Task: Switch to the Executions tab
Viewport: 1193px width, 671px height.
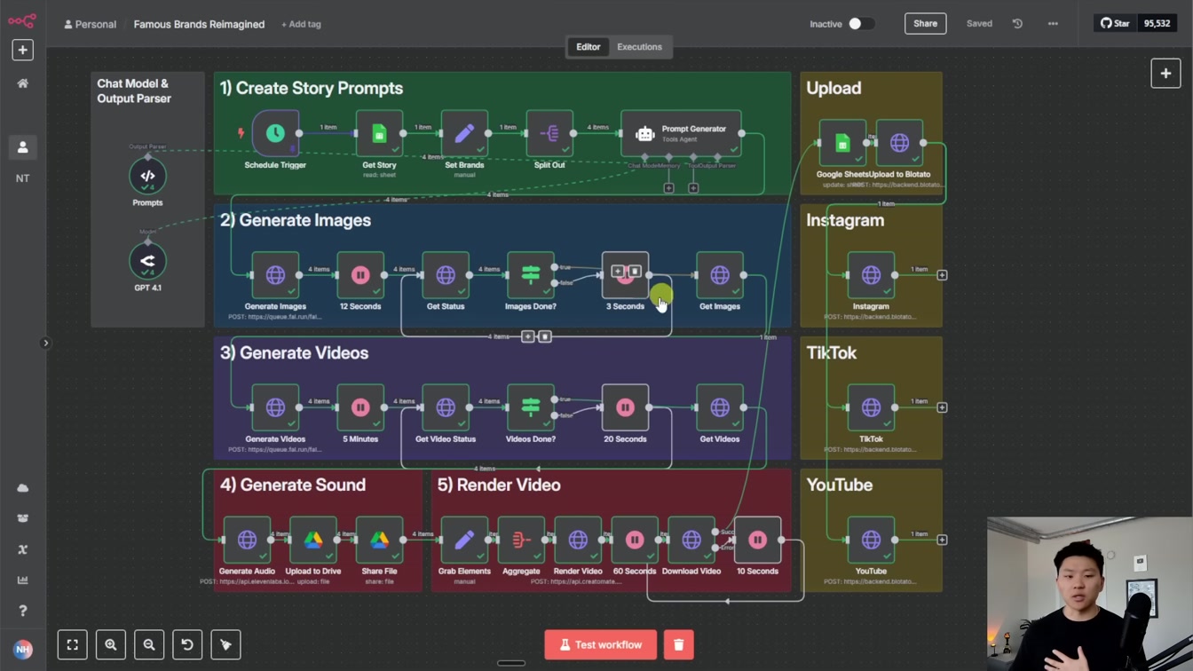Action: pyautogui.click(x=639, y=47)
